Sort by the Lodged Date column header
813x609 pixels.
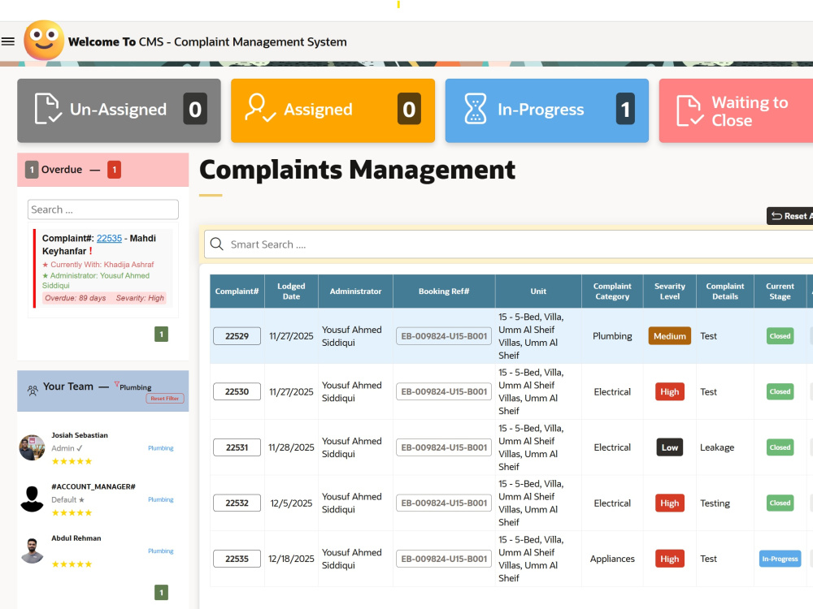(x=291, y=291)
